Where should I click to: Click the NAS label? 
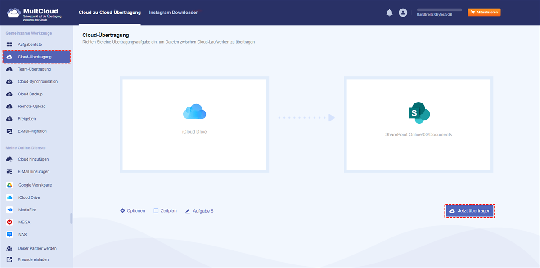[22, 235]
